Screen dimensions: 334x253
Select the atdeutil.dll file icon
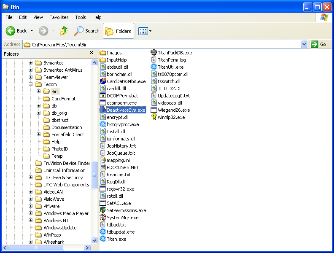103,67
